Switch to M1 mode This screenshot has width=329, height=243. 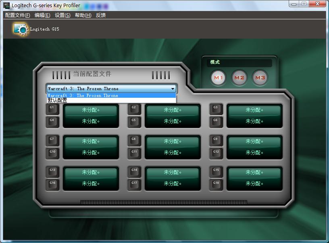coord(218,78)
